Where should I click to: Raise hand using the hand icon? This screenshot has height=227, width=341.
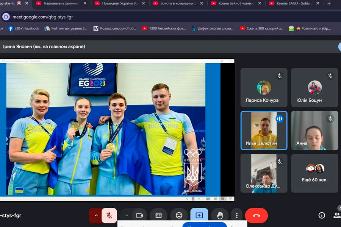click(219, 215)
